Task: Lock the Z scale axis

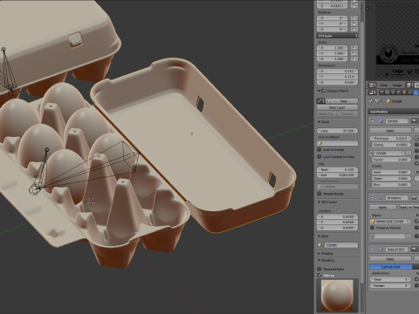Action: pyautogui.click(x=354, y=59)
